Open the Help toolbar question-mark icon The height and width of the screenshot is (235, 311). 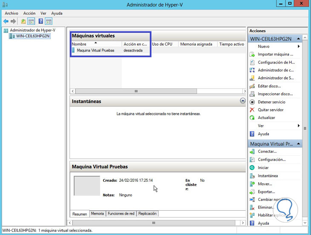tap(40, 21)
